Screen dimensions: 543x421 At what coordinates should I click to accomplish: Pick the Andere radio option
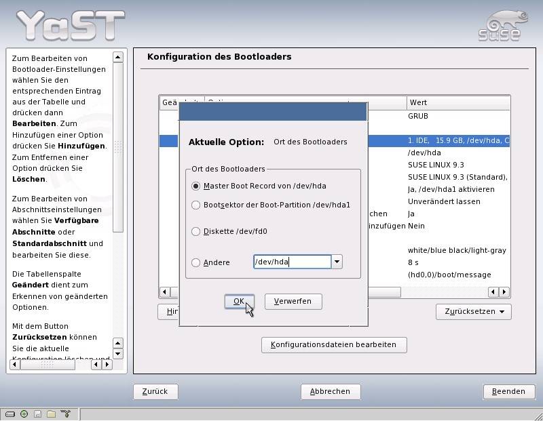click(x=196, y=262)
